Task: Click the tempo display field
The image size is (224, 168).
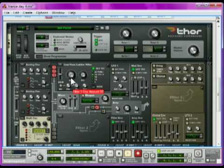Action: 54,152
